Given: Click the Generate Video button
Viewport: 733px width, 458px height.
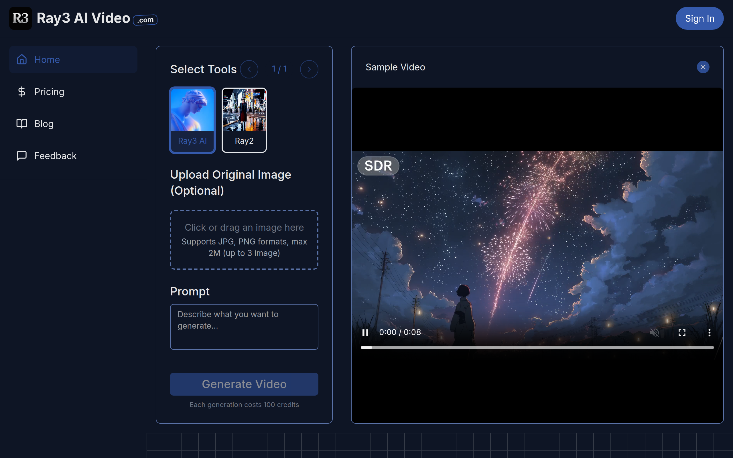Looking at the screenshot, I should [x=244, y=384].
